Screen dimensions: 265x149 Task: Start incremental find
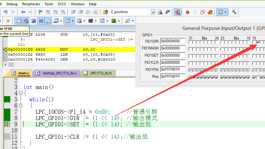167,12
